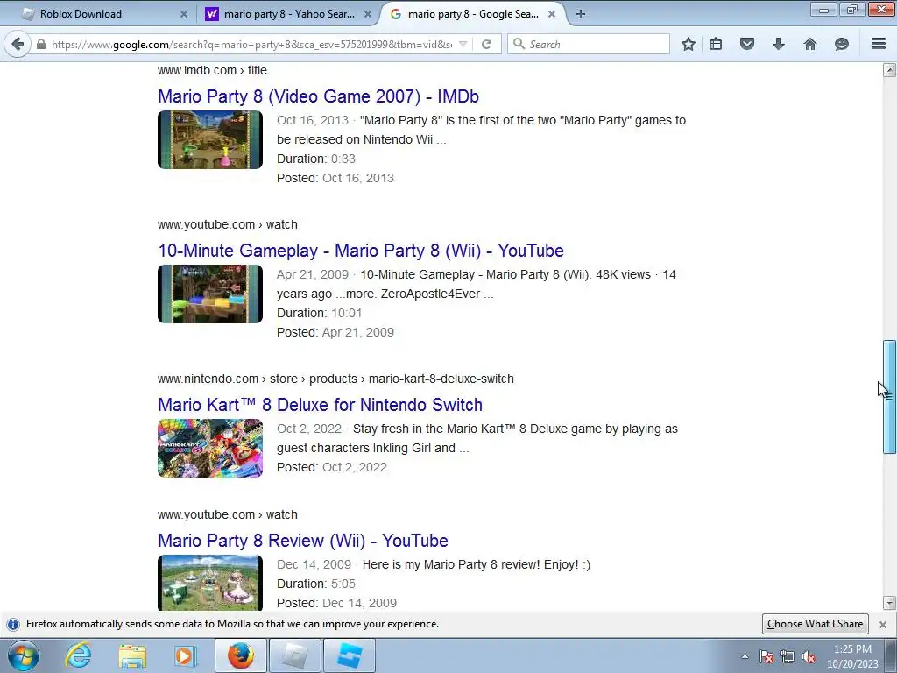Open a new tab with plus button

coord(581,14)
